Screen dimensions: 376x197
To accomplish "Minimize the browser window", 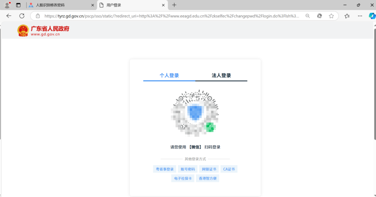I will tap(345, 5).
